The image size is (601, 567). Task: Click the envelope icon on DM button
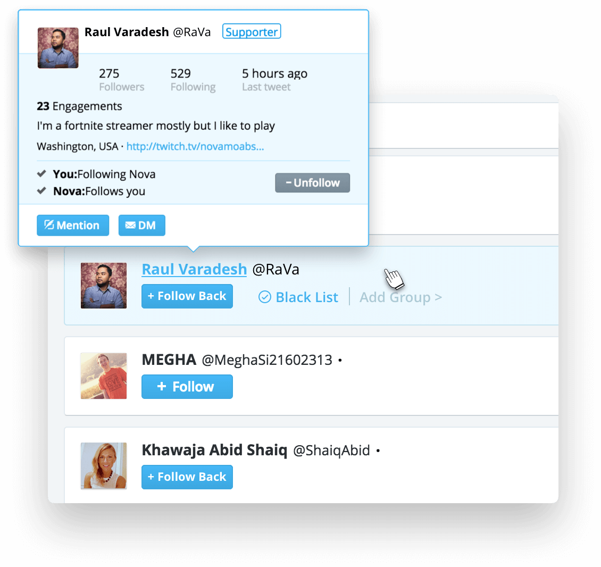point(130,225)
